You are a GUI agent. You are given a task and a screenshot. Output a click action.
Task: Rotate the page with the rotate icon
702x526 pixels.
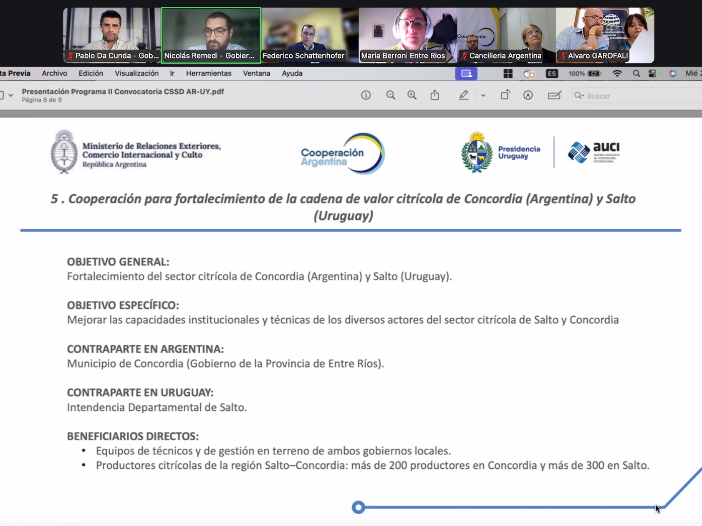505,95
